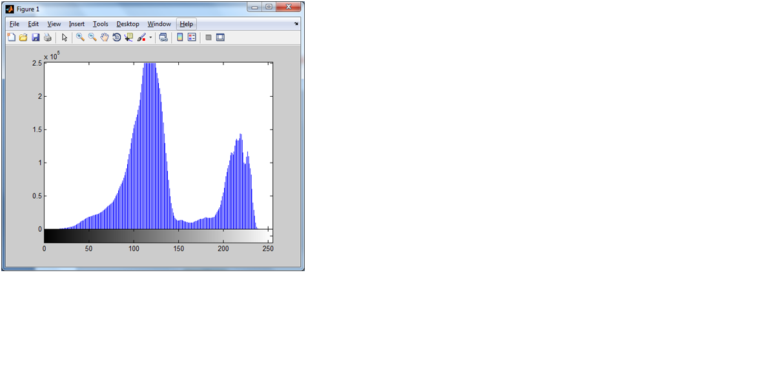The height and width of the screenshot is (375, 769).
Task: Turn on the Data Cursor mode
Action: [x=128, y=37]
